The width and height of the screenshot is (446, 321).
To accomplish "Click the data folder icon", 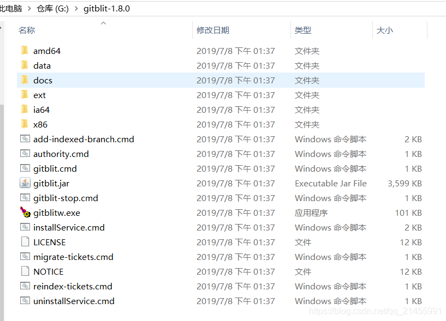I will coord(25,65).
